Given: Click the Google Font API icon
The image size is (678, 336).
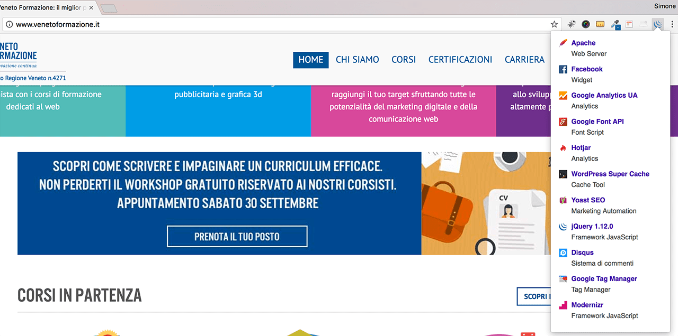Looking at the screenshot, I should (563, 122).
